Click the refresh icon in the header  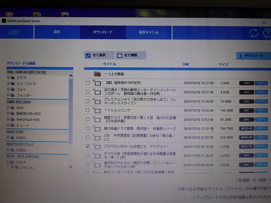pyautogui.click(x=254, y=33)
